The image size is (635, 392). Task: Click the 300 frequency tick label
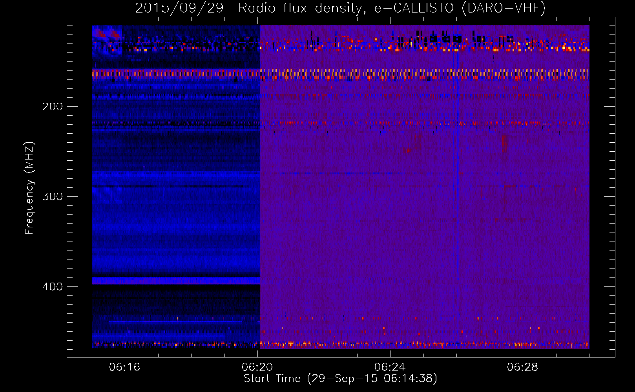(x=53, y=196)
